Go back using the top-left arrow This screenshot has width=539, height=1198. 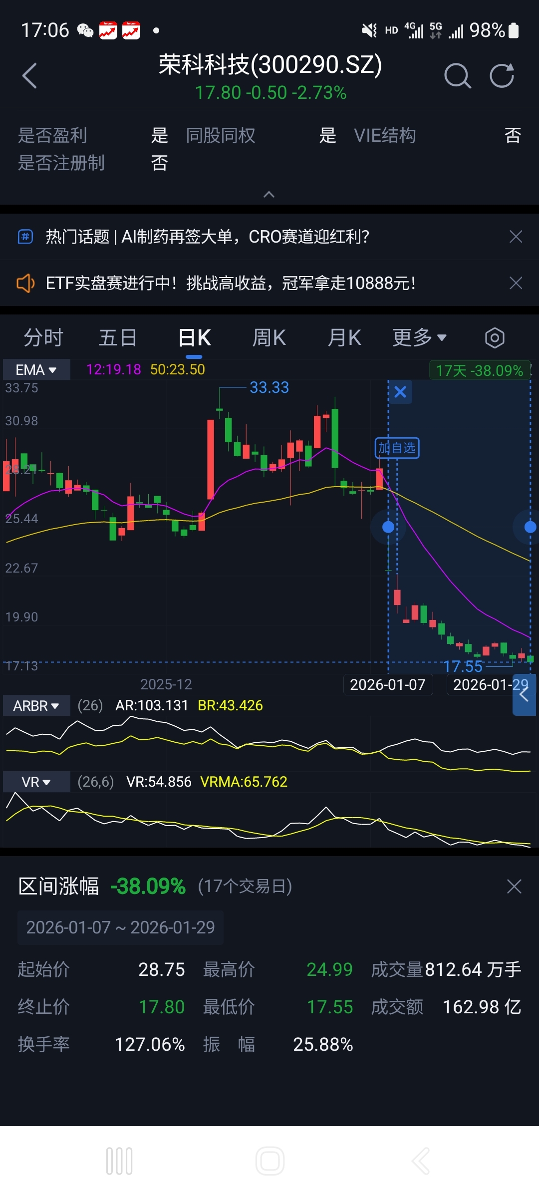point(29,76)
